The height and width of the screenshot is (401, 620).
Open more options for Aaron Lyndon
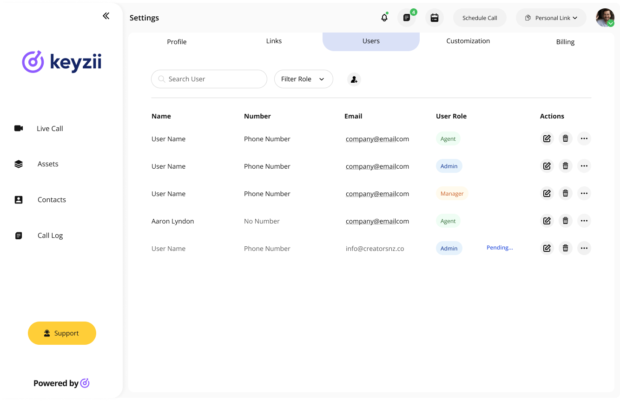tap(584, 221)
